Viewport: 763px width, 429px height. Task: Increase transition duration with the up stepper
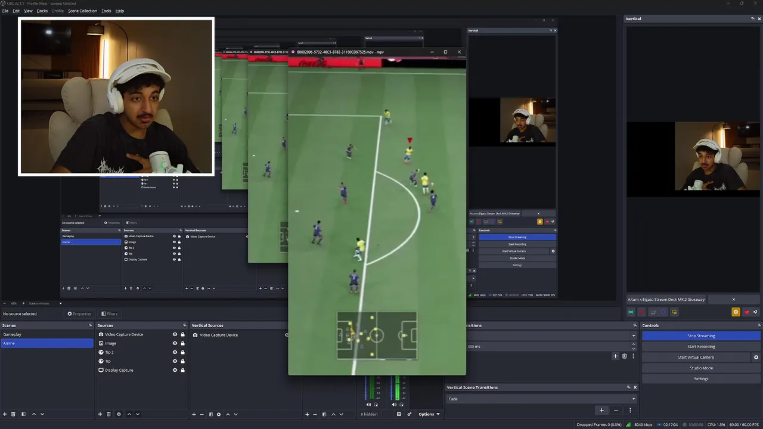633,345
